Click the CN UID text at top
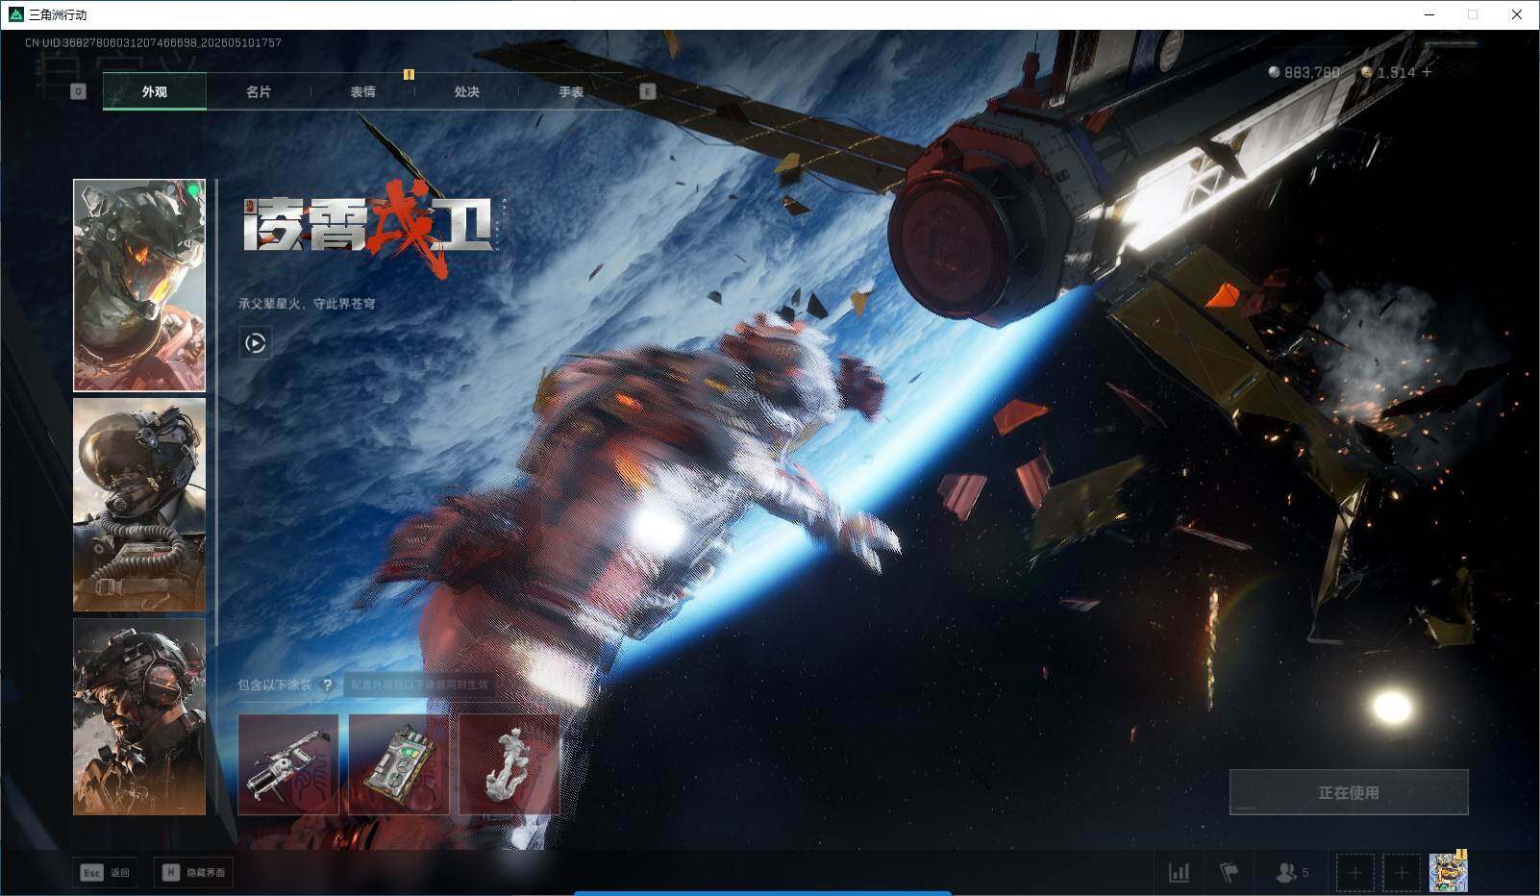The height and width of the screenshot is (896, 1540). (x=153, y=42)
